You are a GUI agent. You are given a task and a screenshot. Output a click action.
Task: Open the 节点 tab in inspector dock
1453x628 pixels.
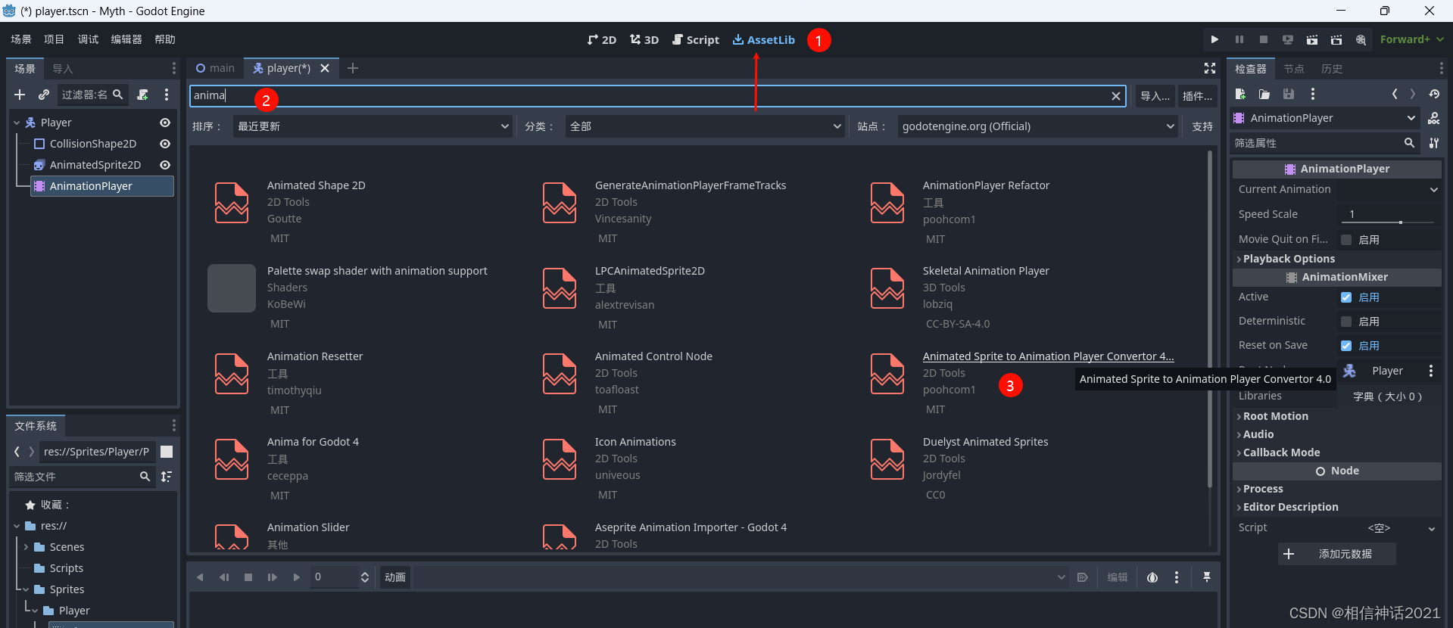coord(1294,69)
